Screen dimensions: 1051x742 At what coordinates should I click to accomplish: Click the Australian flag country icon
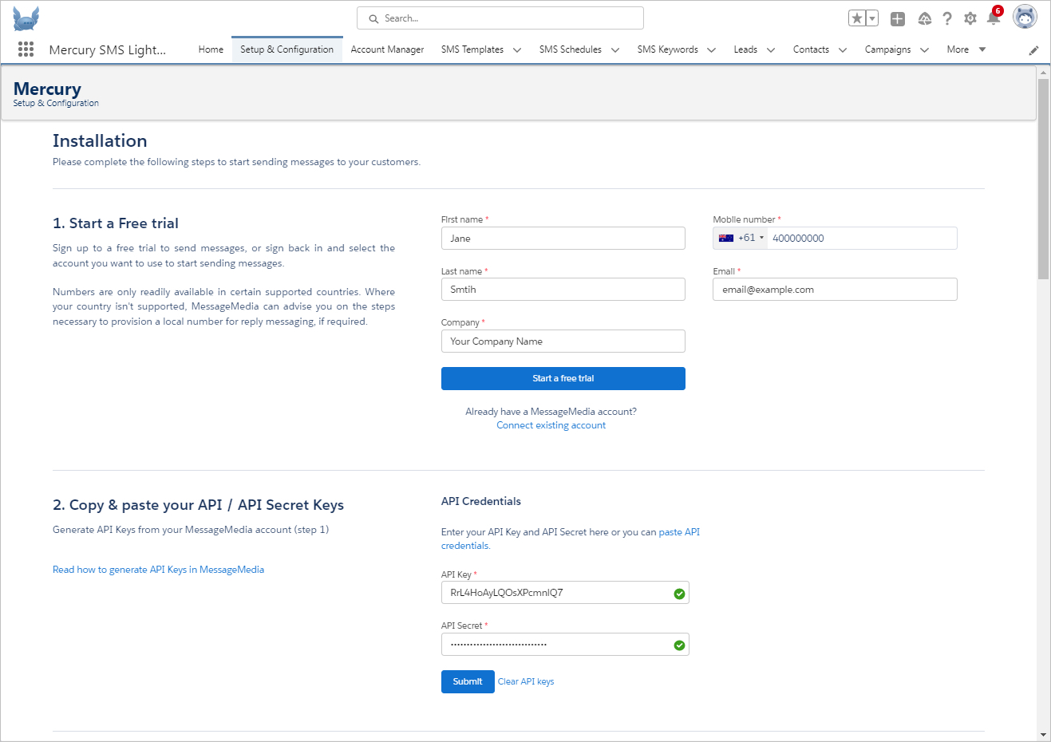click(726, 238)
